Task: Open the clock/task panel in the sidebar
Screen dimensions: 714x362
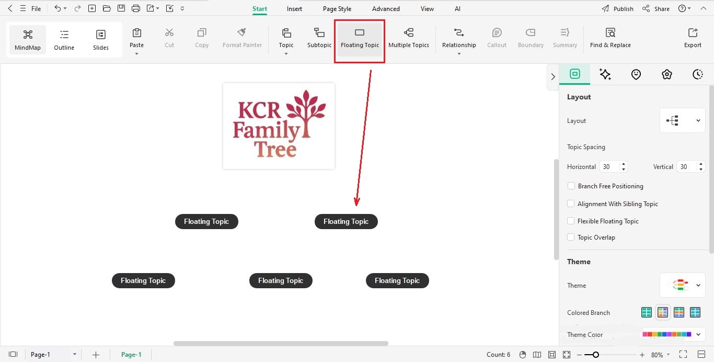Action: pos(698,74)
